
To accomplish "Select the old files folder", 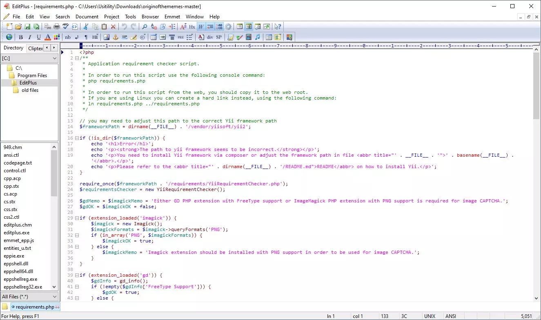I will [x=30, y=90].
